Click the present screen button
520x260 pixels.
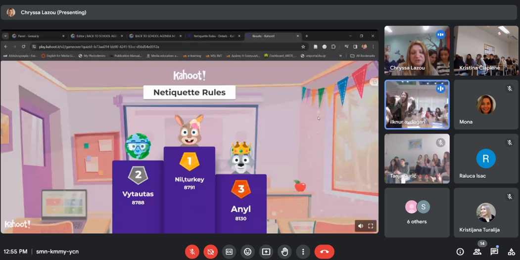click(266, 252)
